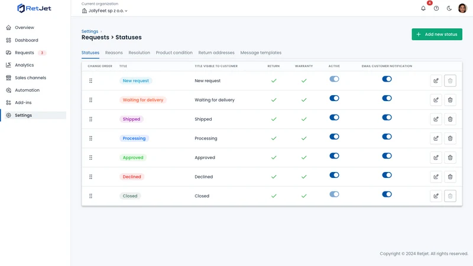Delete the Declined status
Viewport: 473px width, 266px height.
[x=450, y=177]
